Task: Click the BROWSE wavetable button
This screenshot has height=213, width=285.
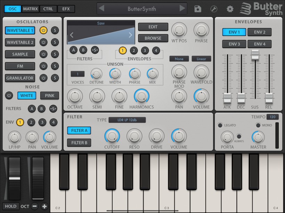Action: point(153,38)
